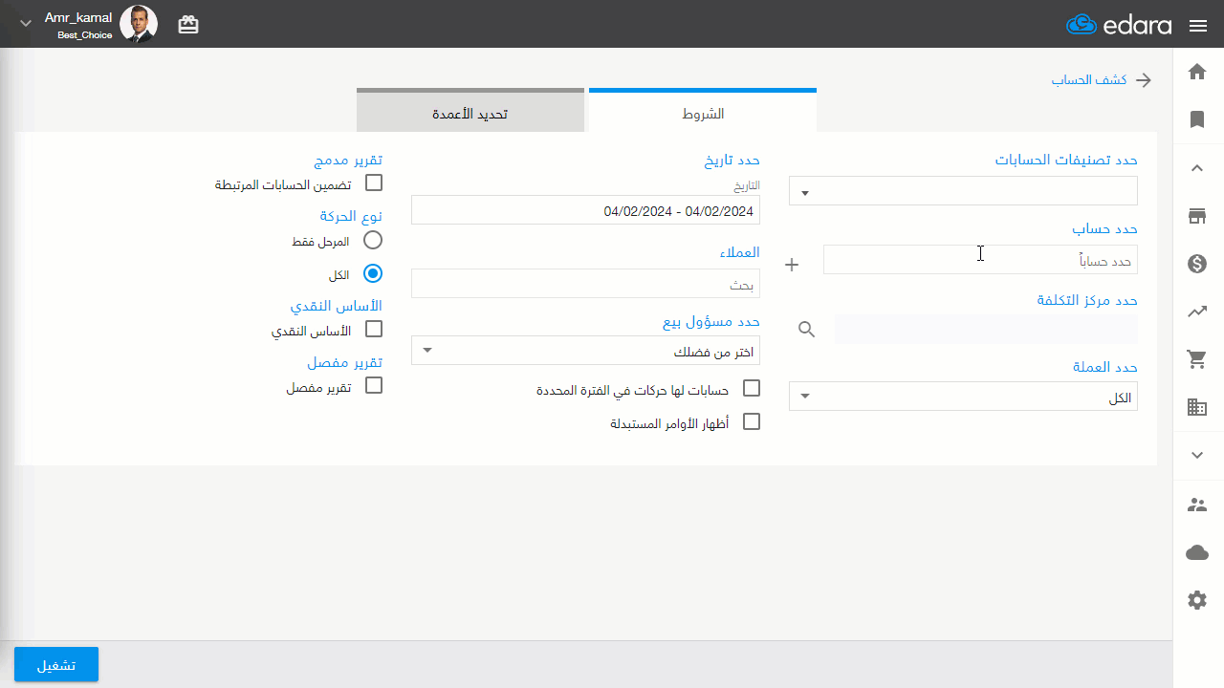Open the hamburger main menu
Screen dimensions: 1224x688
point(1198,26)
